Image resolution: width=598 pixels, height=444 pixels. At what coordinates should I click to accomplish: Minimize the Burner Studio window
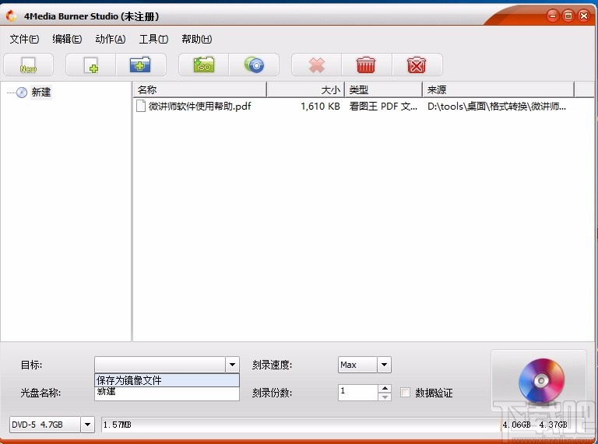tap(553, 16)
